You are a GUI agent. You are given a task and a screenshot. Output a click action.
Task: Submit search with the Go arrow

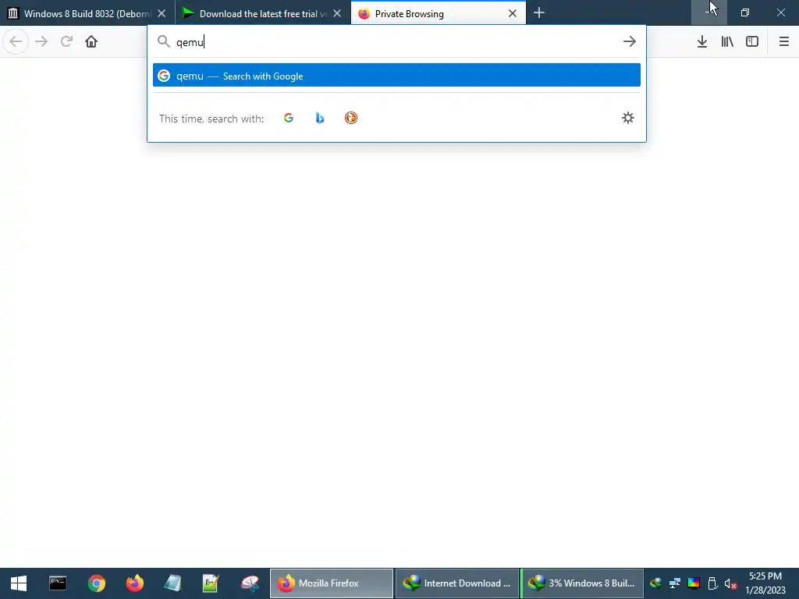pos(630,41)
